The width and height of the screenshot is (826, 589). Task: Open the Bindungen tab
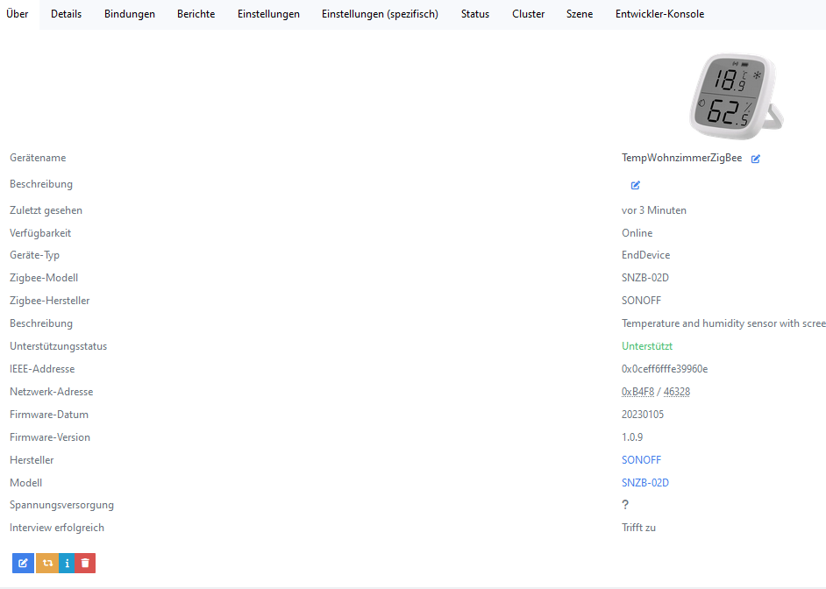(x=130, y=14)
